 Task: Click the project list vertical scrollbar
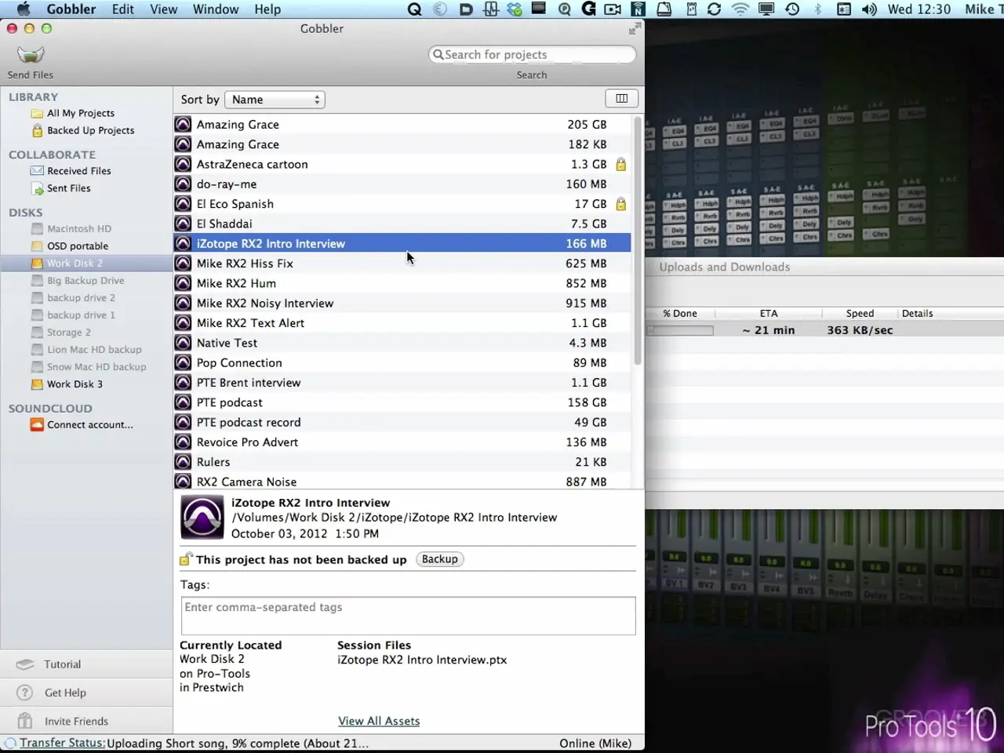(638, 242)
